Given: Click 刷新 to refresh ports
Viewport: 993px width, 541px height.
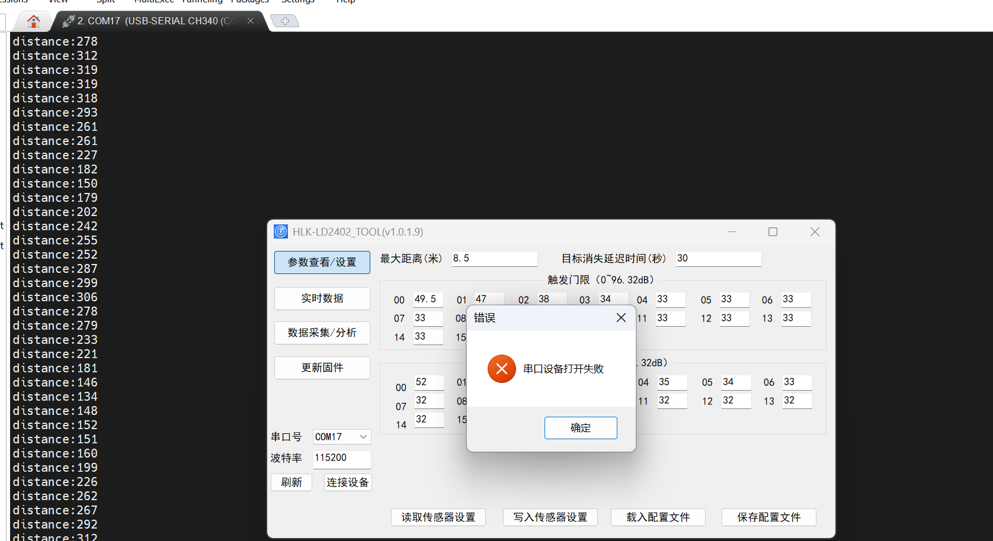Looking at the screenshot, I should (292, 482).
